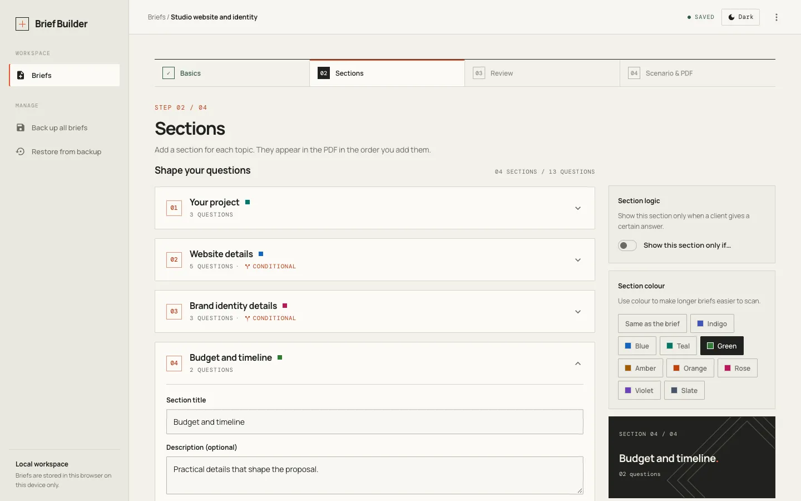Open the three-dot more options menu

777,17
